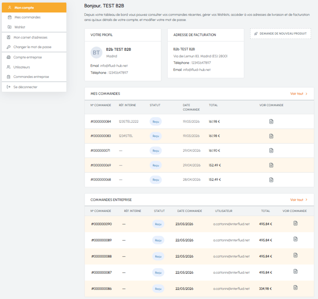This screenshot has height=299, width=318.
Task: Click the building icon beside Compte entreprise
Action: [x=9, y=57]
